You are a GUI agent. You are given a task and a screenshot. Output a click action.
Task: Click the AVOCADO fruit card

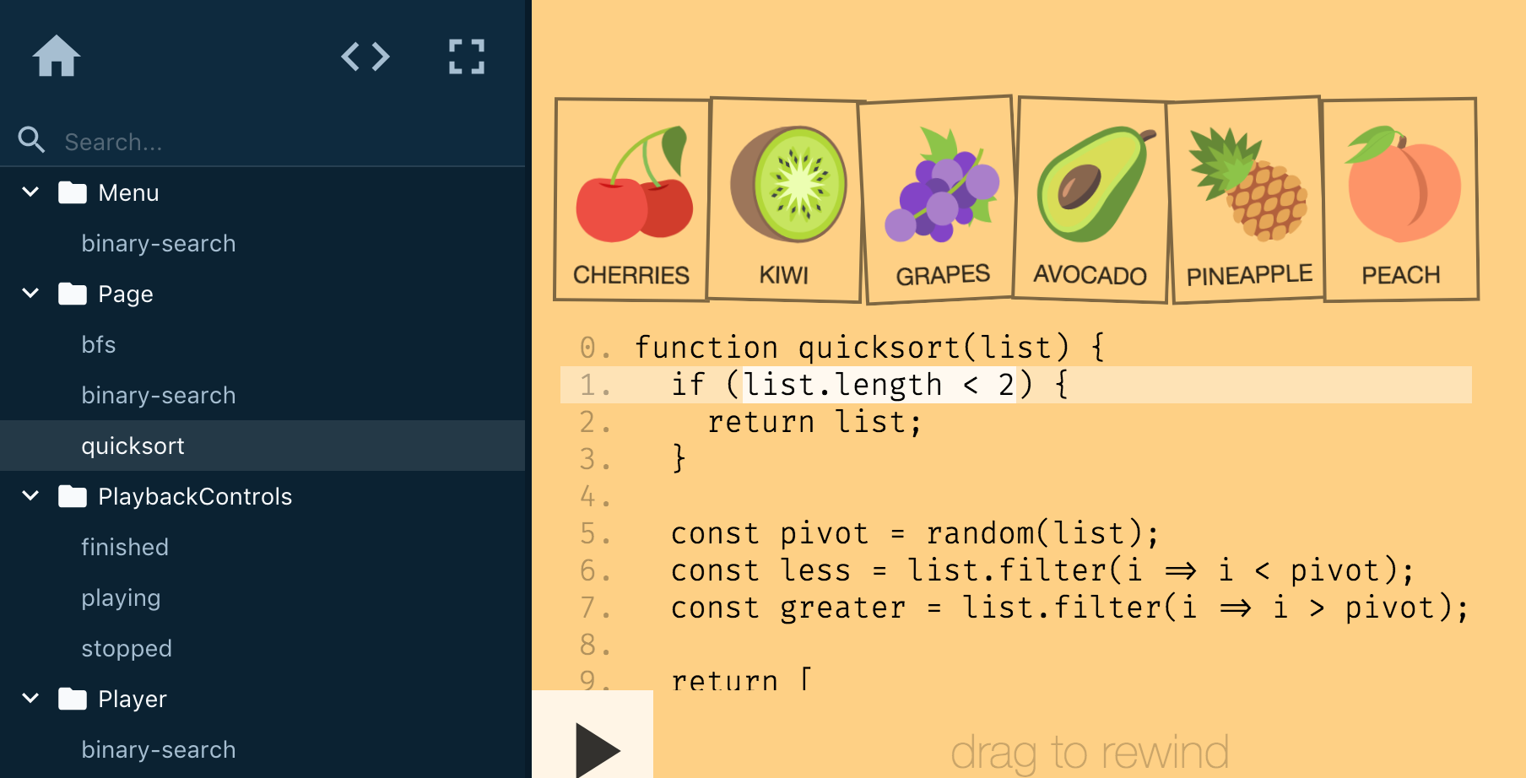(x=1090, y=198)
